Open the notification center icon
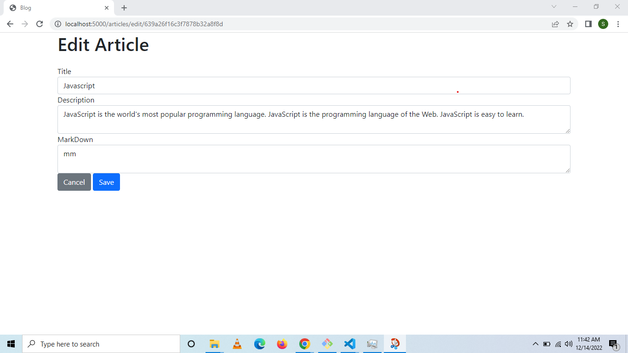628x353 pixels. (x=614, y=344)
